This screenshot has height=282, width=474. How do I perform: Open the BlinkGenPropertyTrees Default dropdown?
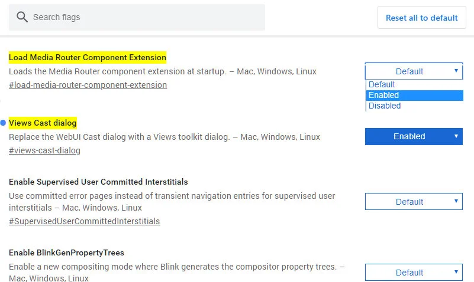[414, 273]
